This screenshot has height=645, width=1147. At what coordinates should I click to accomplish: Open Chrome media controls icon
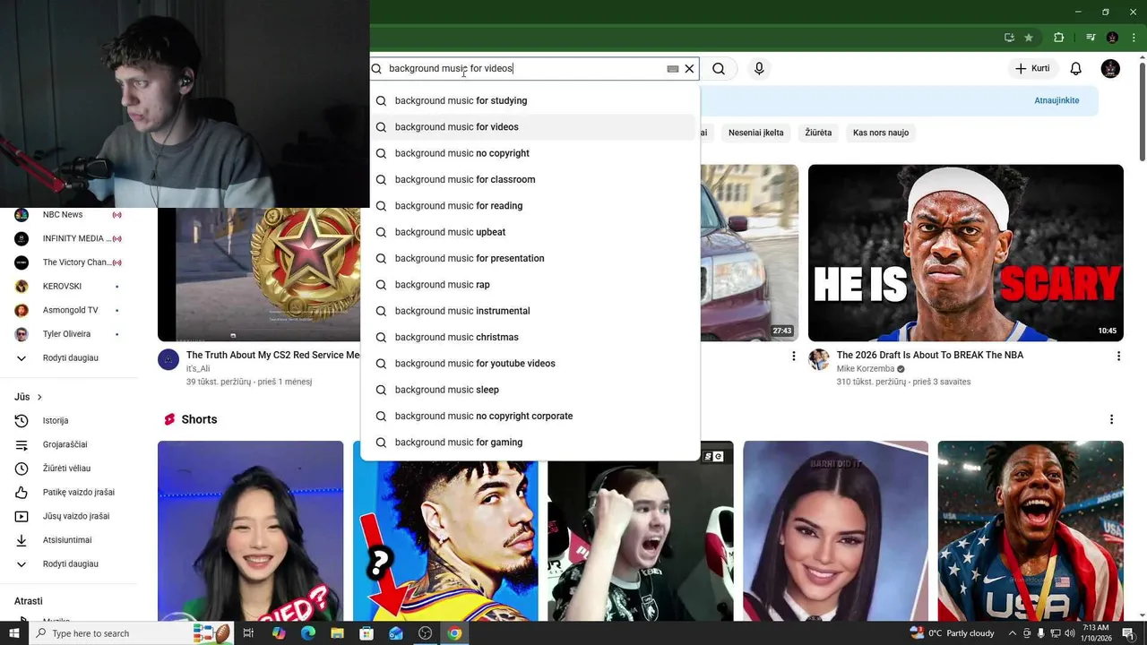pyautogui.click(x=1091, y=38)
